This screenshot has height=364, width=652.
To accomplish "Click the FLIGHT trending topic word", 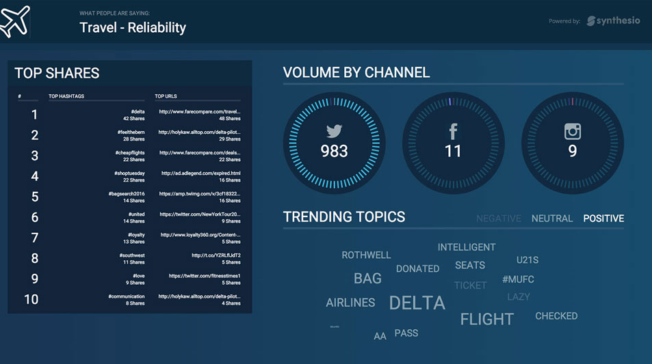I will [487, 319].
